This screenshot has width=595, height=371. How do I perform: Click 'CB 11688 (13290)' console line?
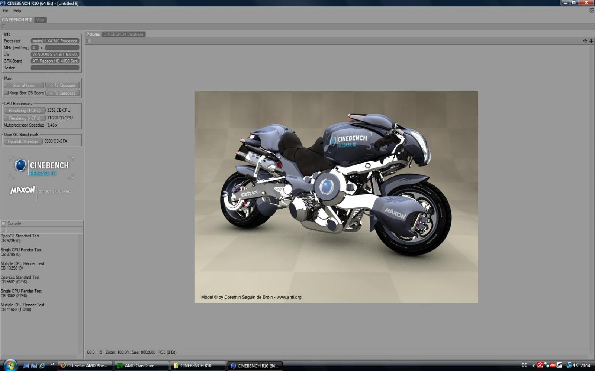pos(16,309)
